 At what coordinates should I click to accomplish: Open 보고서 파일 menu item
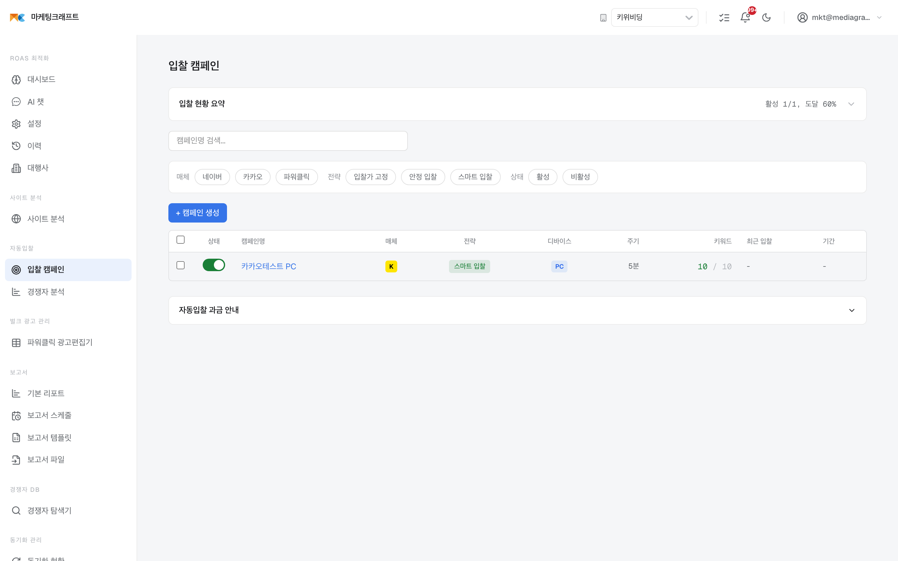(68, 460)
